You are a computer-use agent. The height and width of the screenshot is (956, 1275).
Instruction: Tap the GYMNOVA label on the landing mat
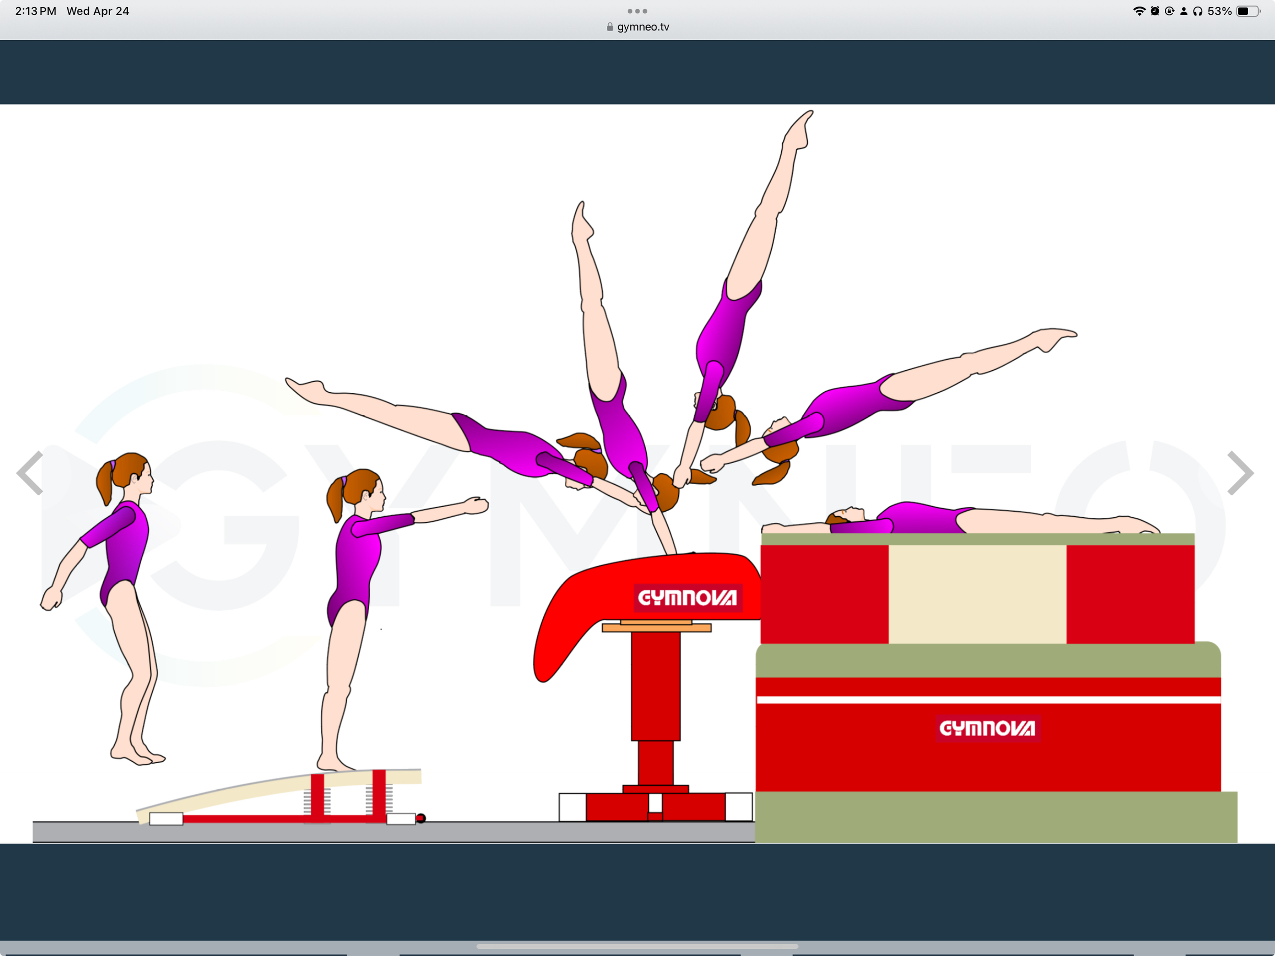point(987,728)
